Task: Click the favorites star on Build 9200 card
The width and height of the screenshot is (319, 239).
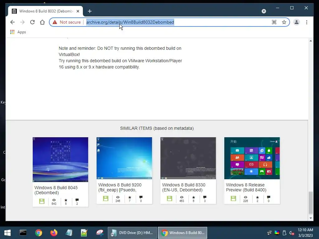Action: (130, 197)
